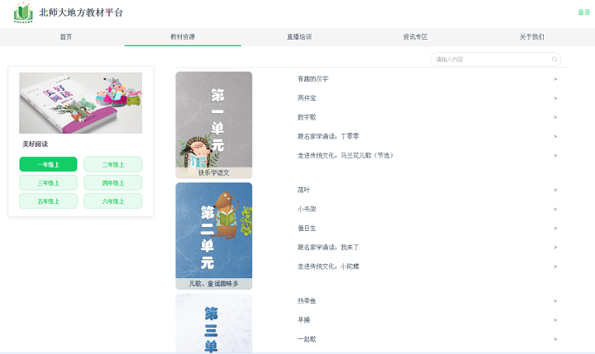Click the 美好阅读 book title text
This screenshot has height=354, width=595.
pyautogui.click(x=35, y=144)
